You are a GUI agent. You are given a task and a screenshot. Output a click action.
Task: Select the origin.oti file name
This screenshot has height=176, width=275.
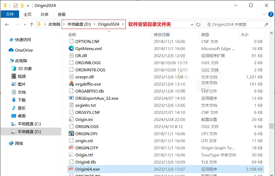click(x=84, y=141)
